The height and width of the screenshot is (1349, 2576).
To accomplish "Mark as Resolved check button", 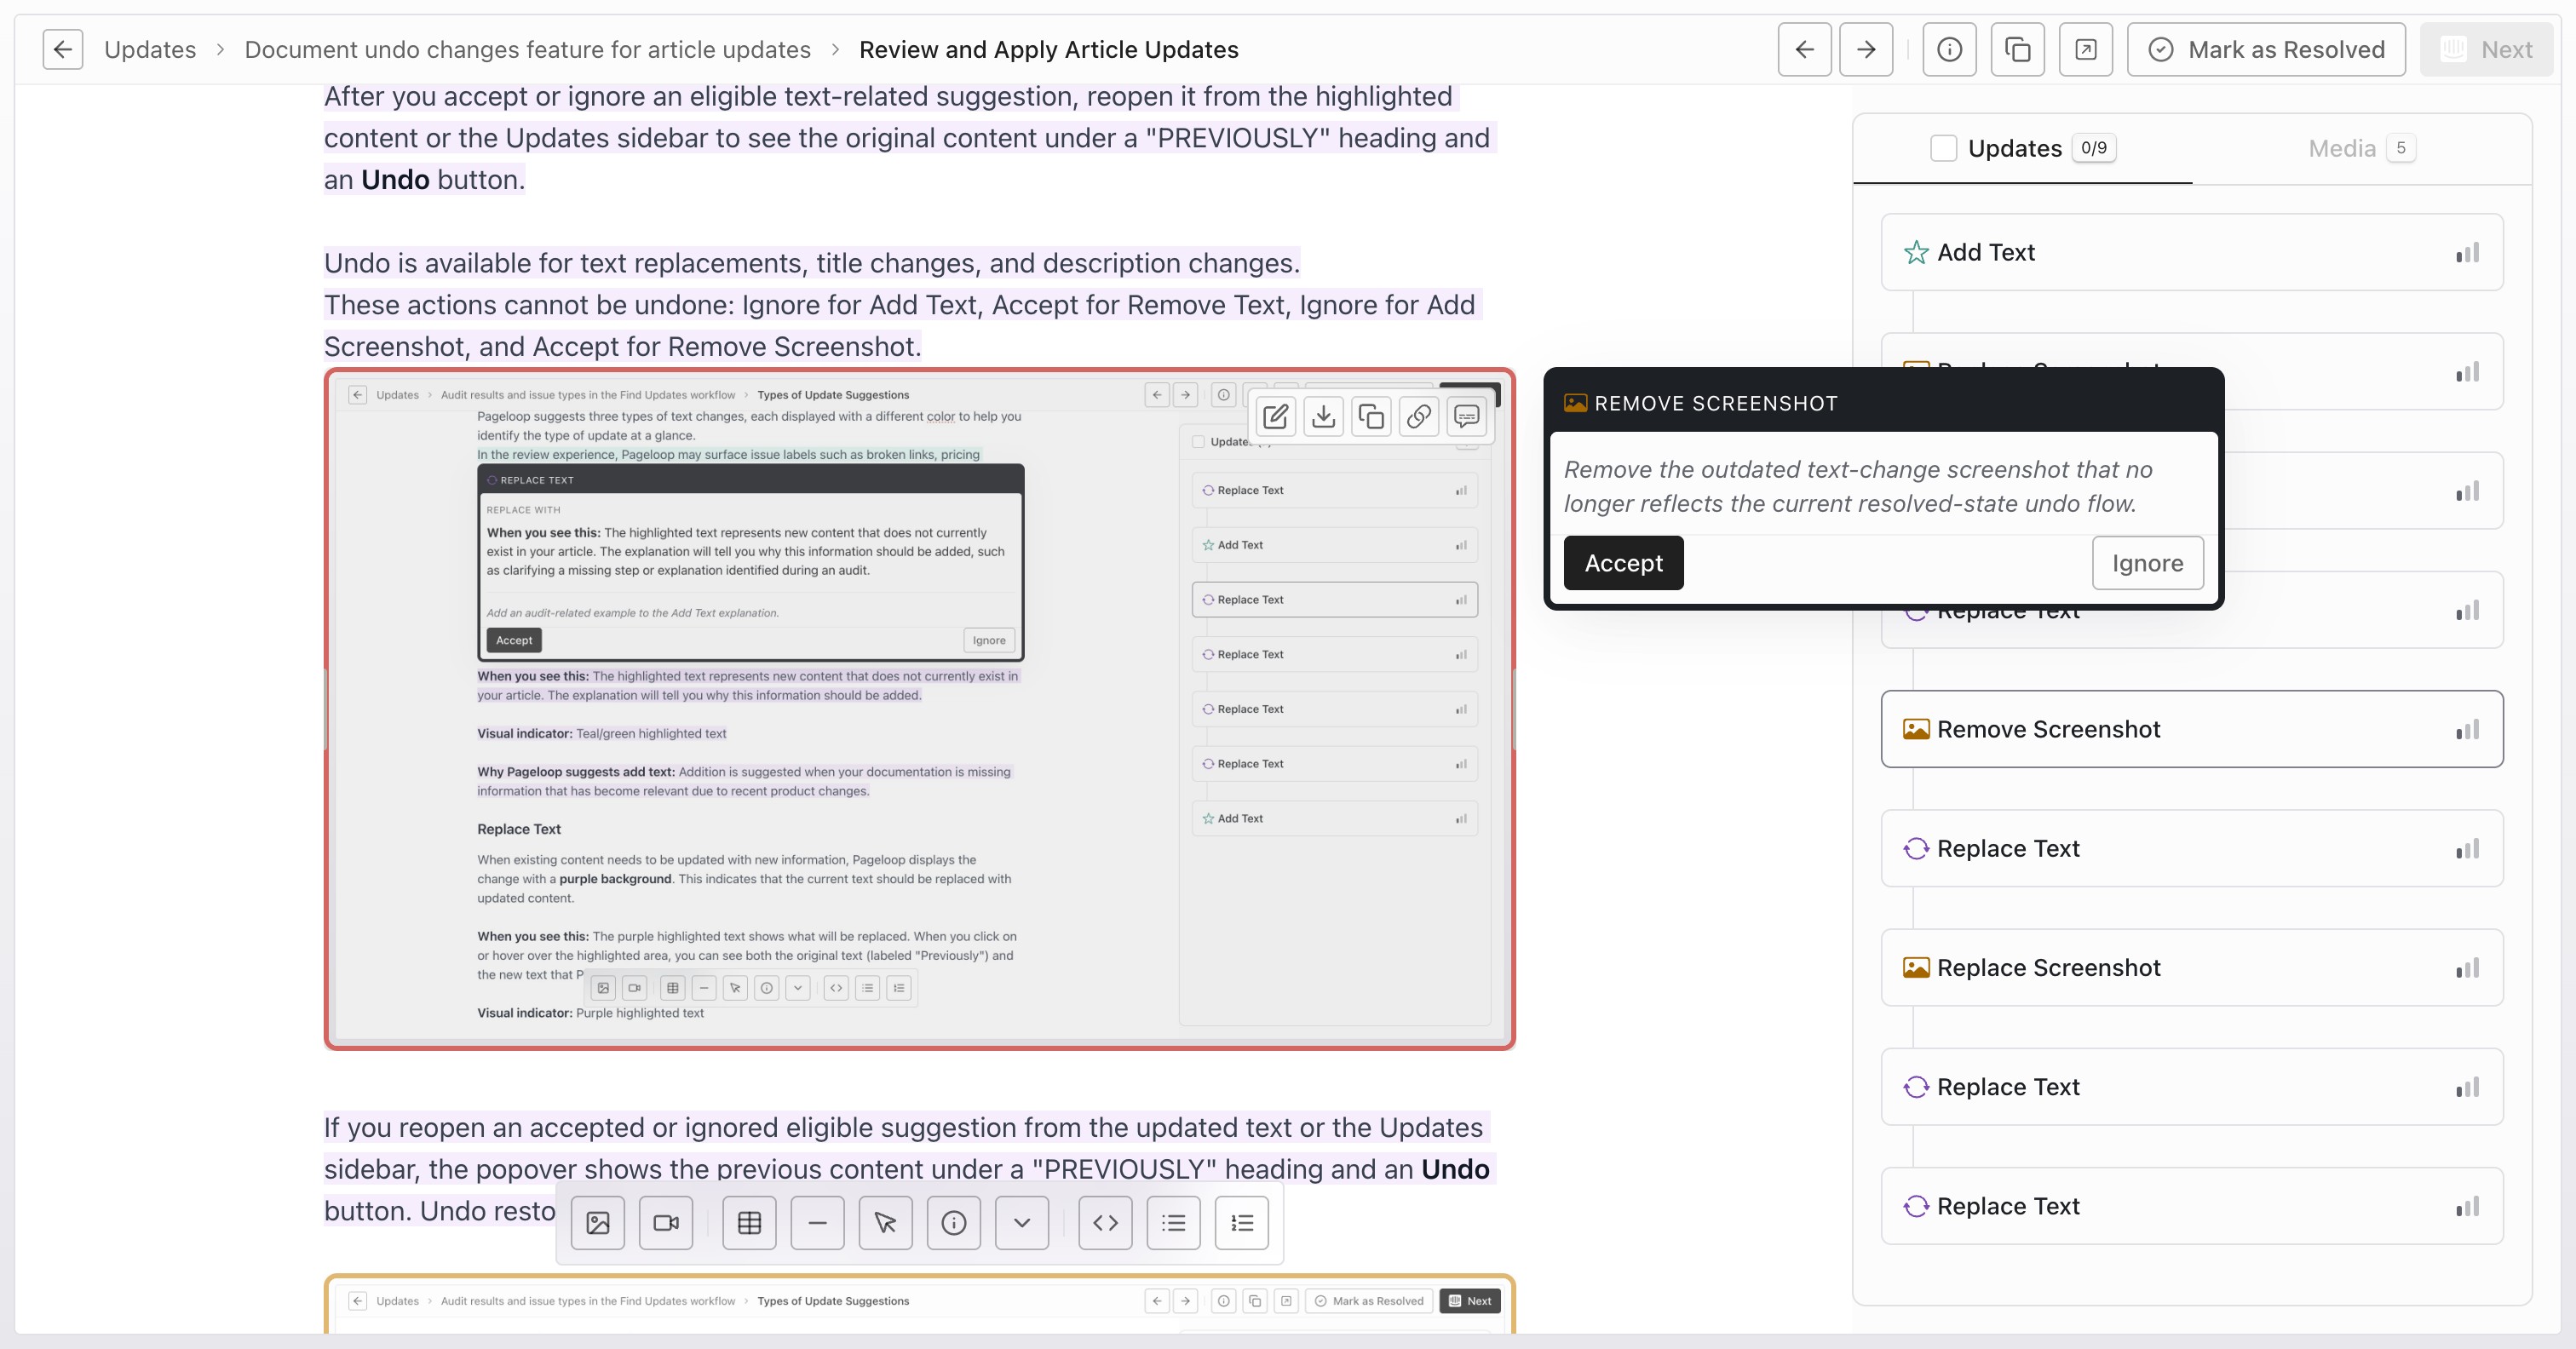I will click(2266, 49).
